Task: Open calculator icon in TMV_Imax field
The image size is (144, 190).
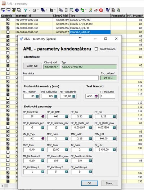Action: [x=67, y=150]
